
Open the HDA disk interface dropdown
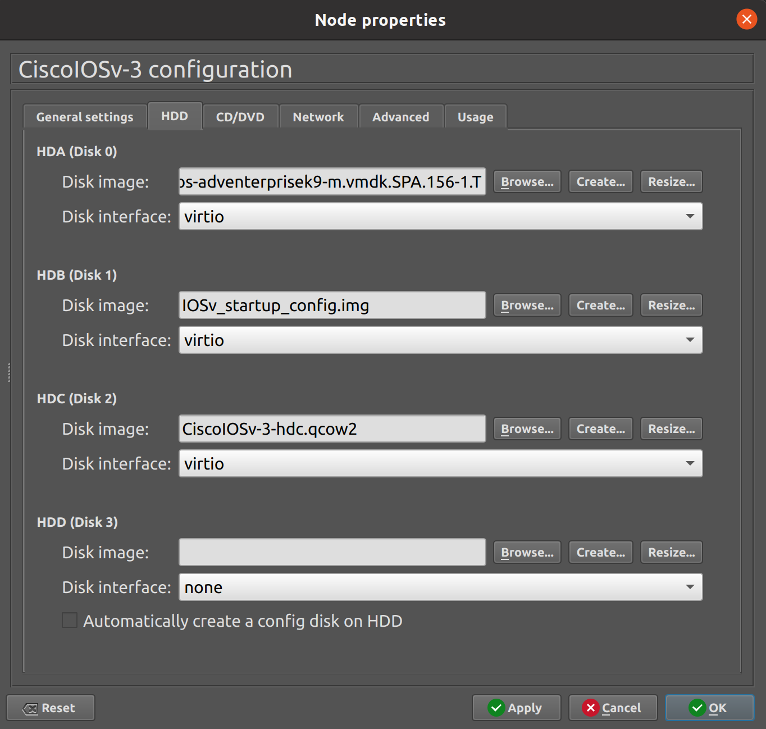(x=690, y=216)
